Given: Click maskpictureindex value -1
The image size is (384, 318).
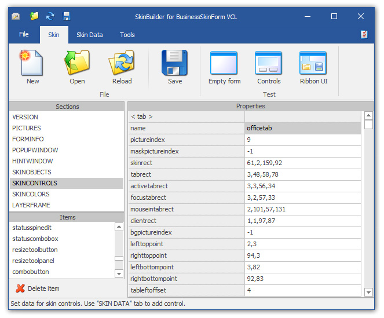Looking at the screenshot, I should [303, 151].
